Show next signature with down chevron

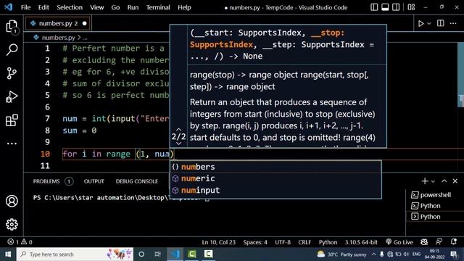pos(179,144)
